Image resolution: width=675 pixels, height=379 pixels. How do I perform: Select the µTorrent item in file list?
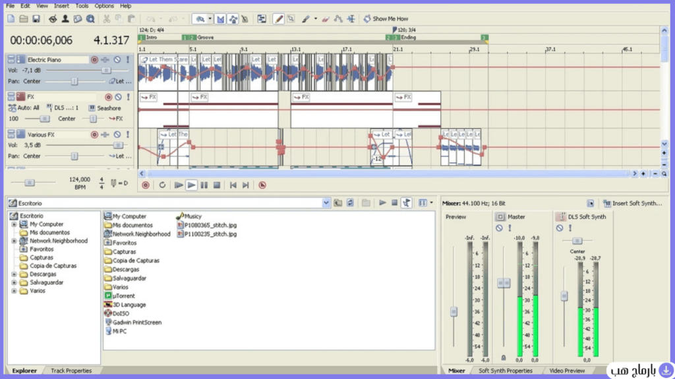tap(120, 296)
